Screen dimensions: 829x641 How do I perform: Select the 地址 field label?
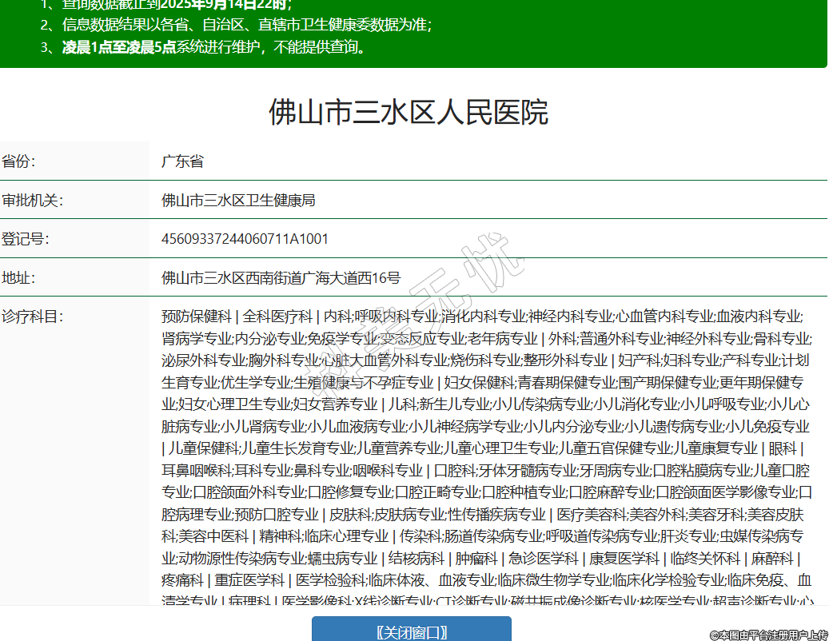[x=19, y=278]
